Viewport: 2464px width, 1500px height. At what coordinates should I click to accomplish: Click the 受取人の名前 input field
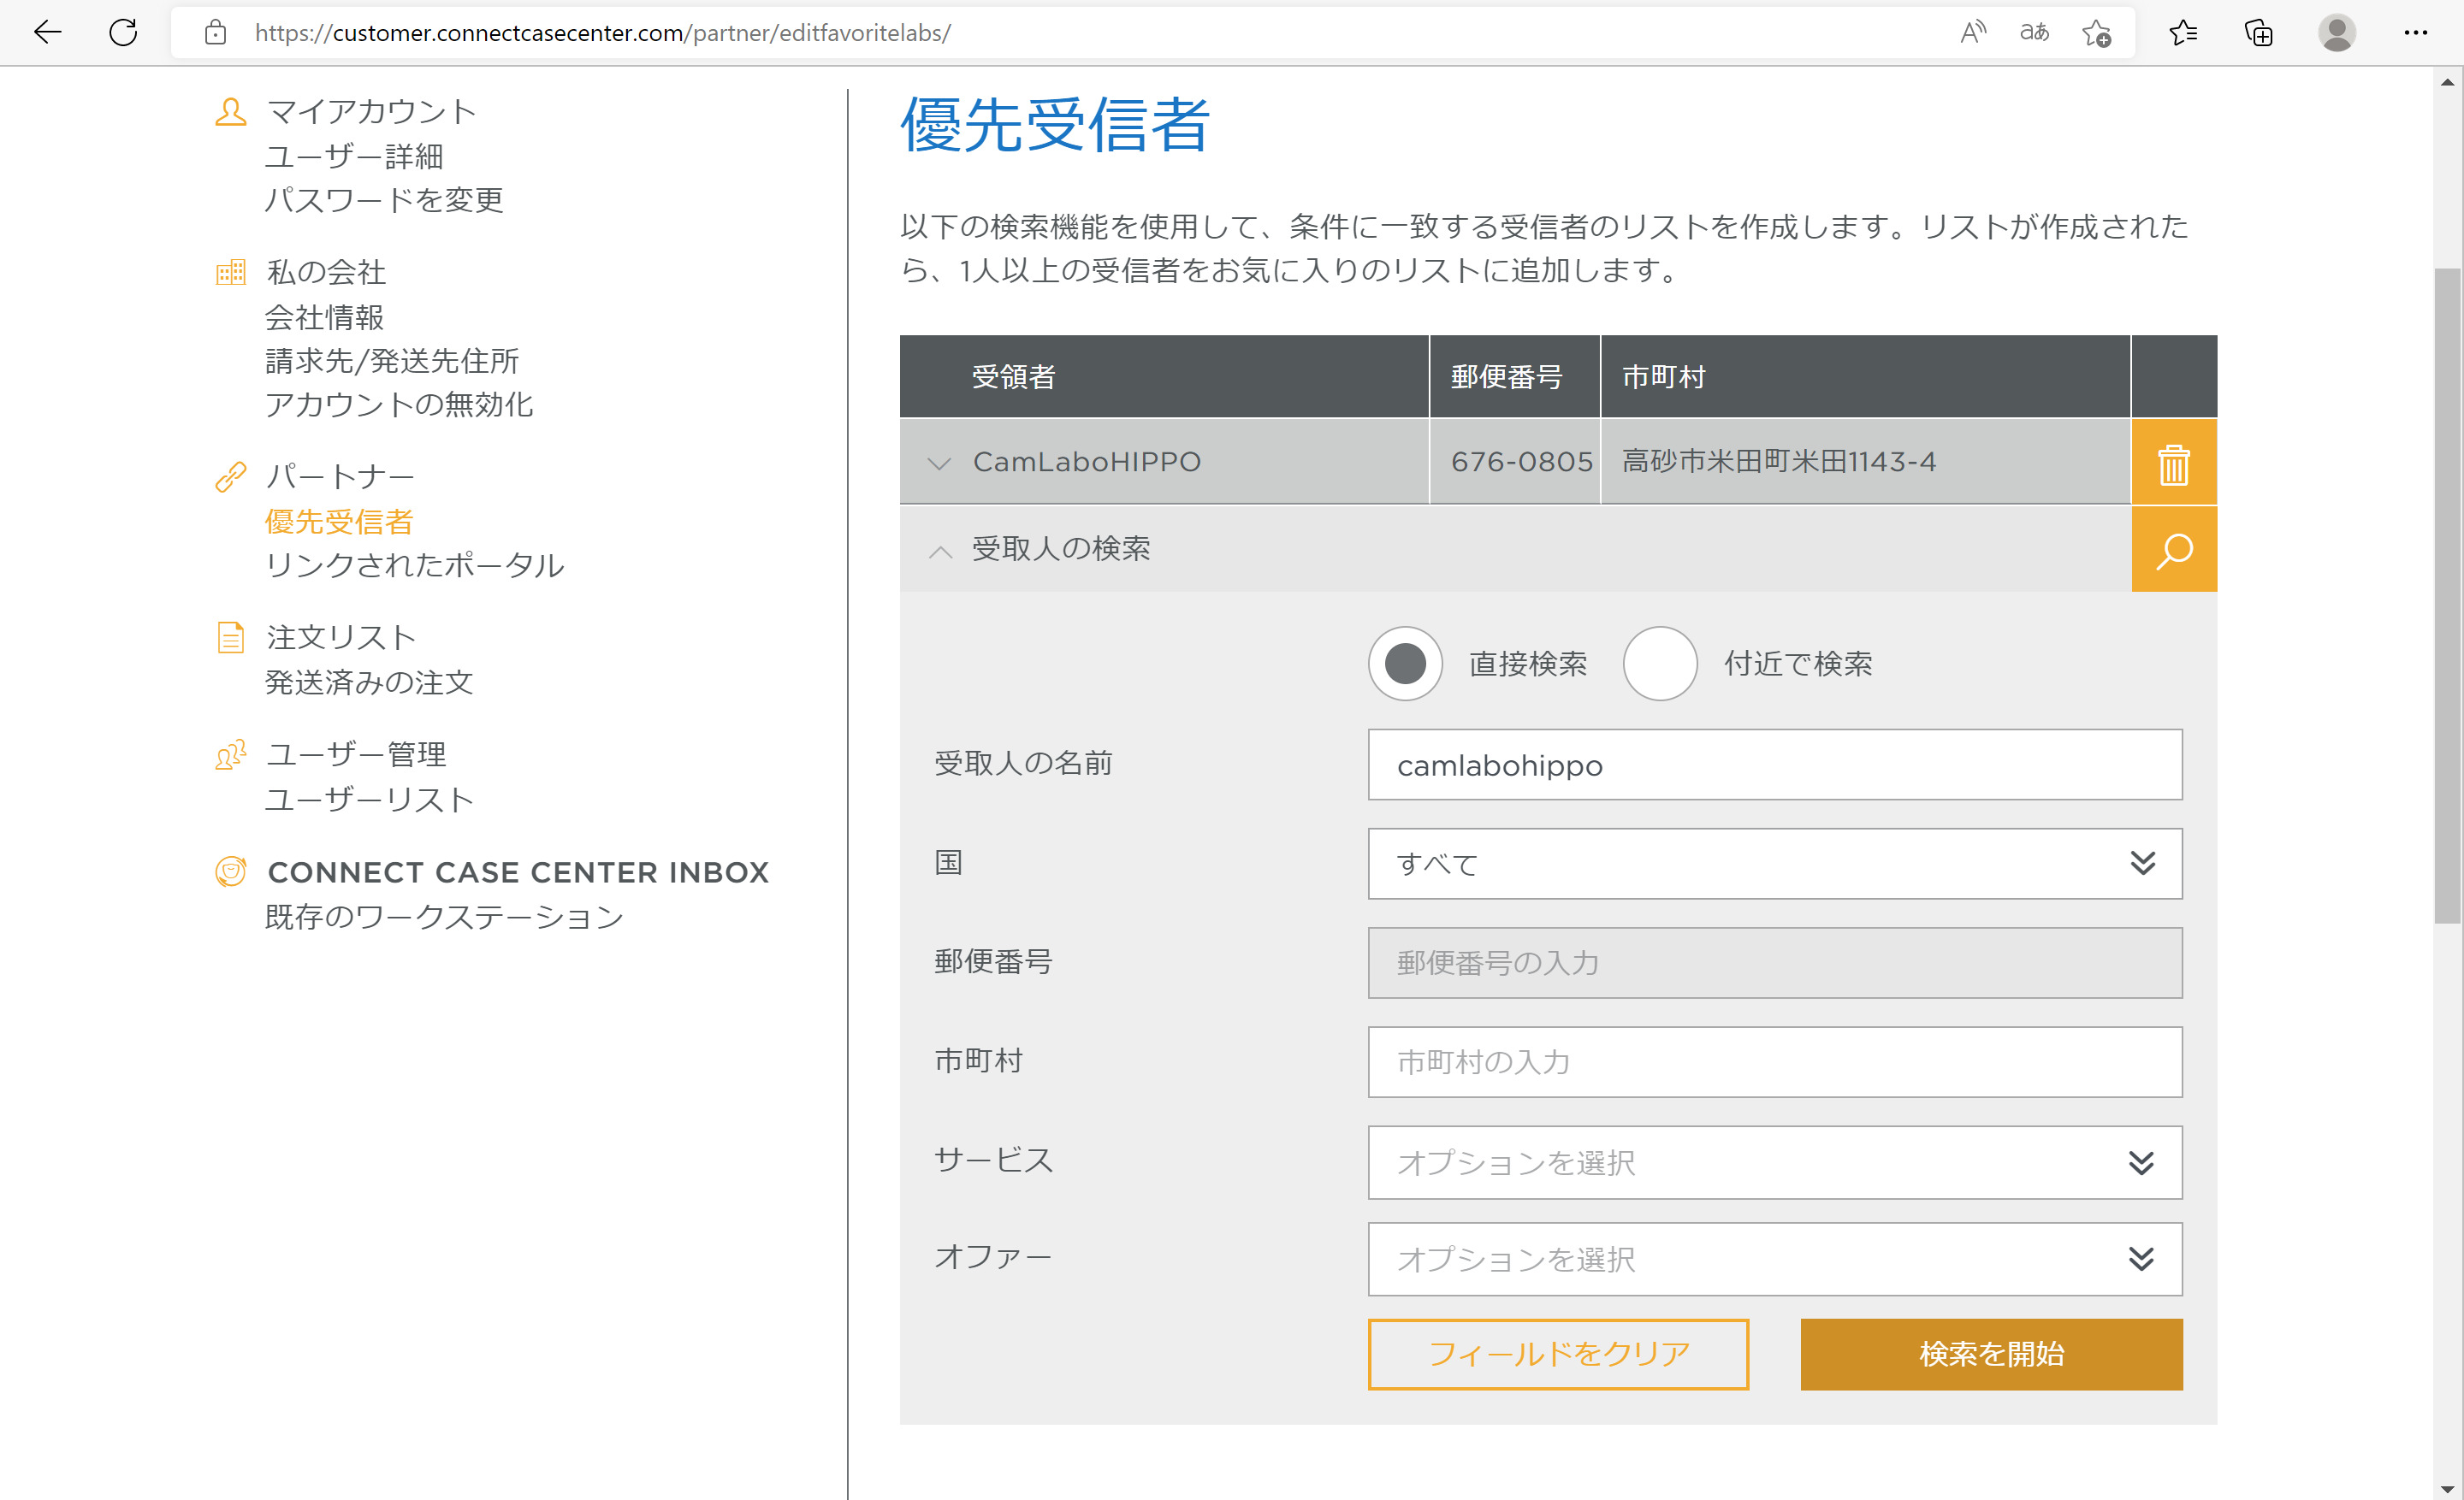pyautogui.click(x=1775, y=765)
